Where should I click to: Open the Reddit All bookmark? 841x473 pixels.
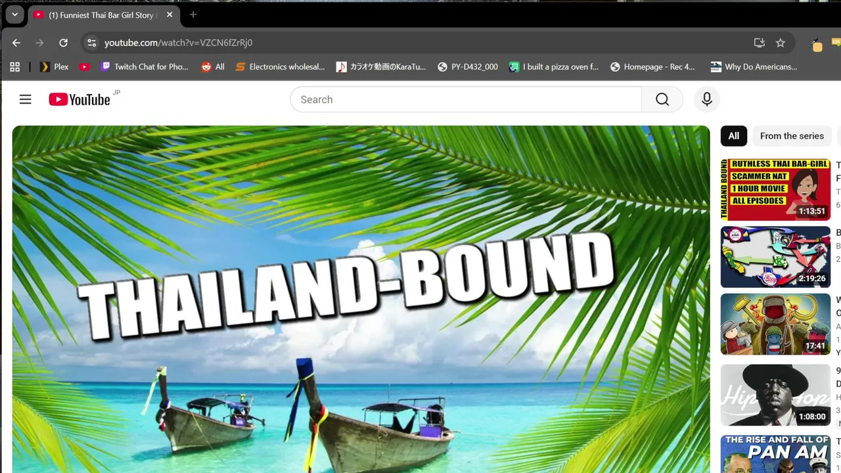click(x=213, y=66)
